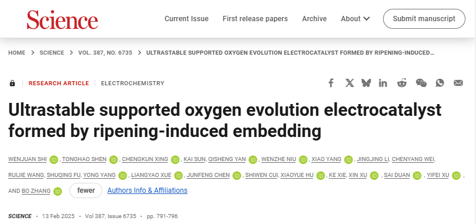
Task: Open author Tonghao Shen's name link
Action: tap(84, 159)
